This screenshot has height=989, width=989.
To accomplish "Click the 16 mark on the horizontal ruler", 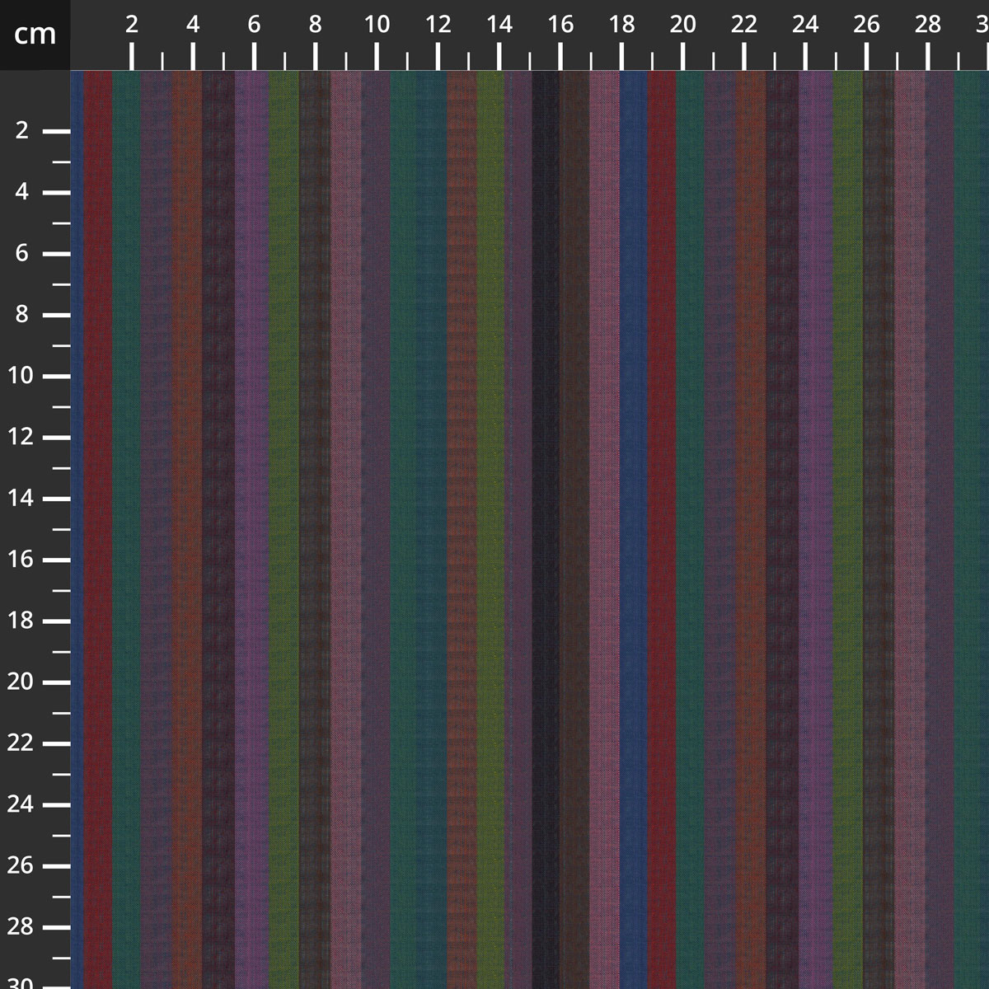I will click(x=560, y=25).
